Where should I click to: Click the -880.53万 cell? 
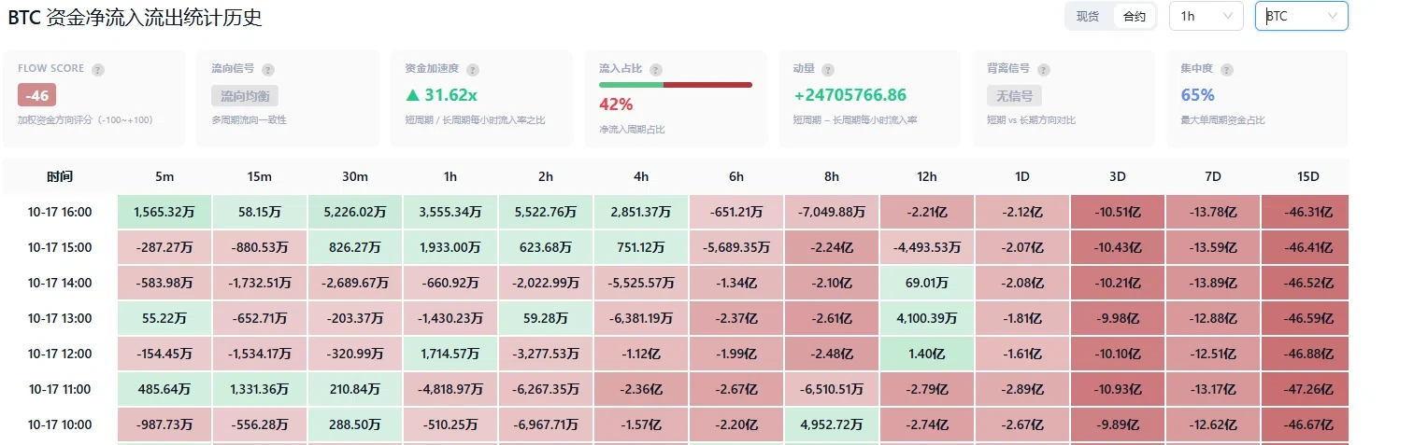point(260,247)
